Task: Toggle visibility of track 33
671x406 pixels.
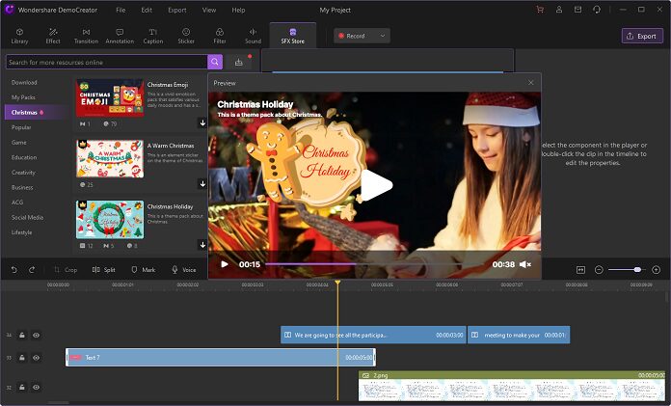Action: [37, 357]
